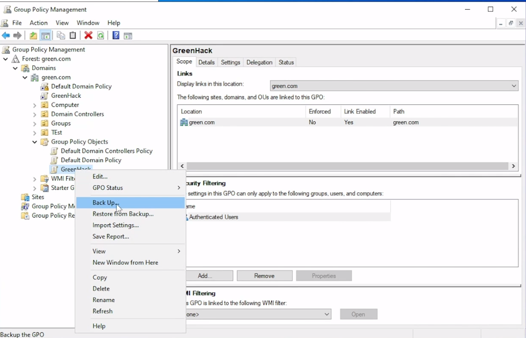Expand the TEst OU node
Viewport: 526px width, 338px height.
(x=35, y=133)
